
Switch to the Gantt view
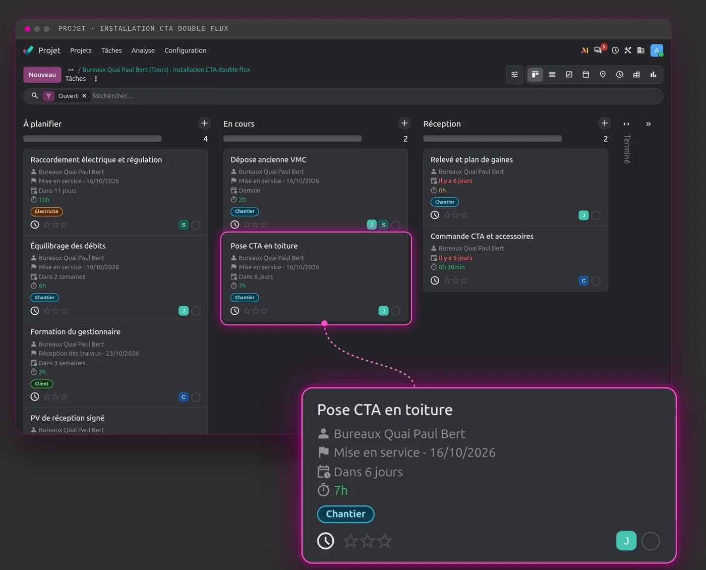point(569,75)
